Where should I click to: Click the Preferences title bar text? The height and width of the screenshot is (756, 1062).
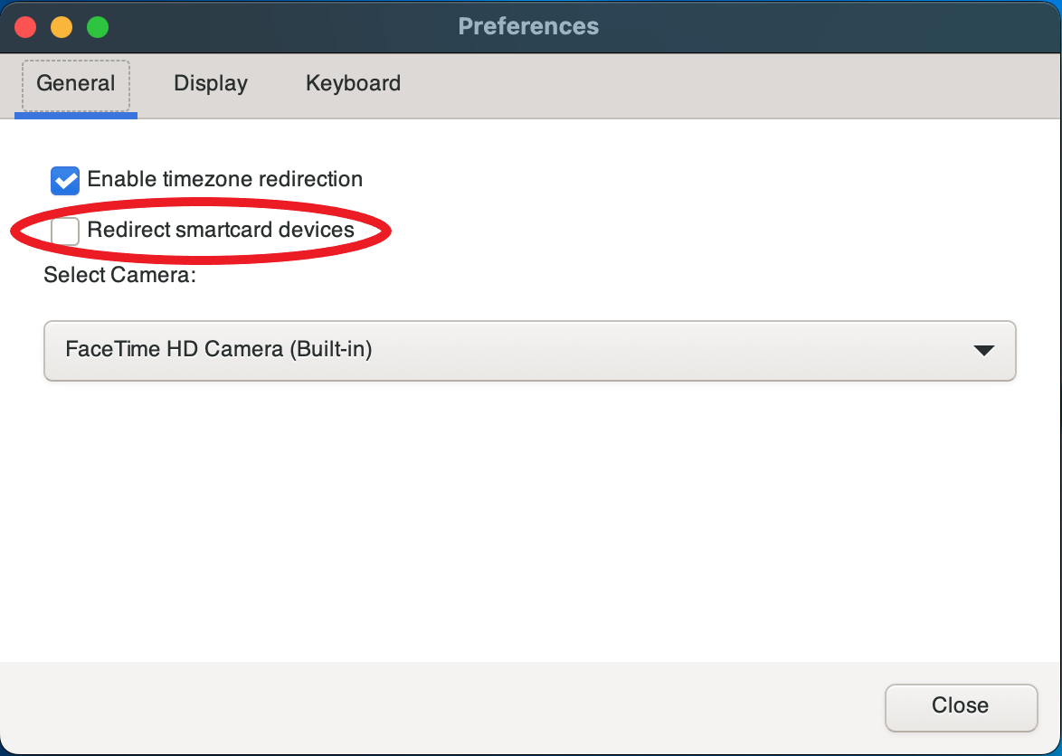528,26
